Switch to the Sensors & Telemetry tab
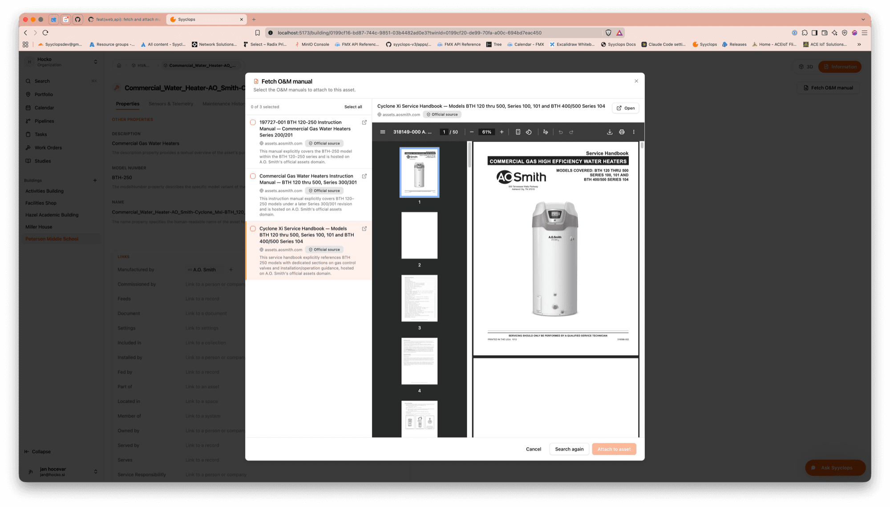 pos(171,104)
